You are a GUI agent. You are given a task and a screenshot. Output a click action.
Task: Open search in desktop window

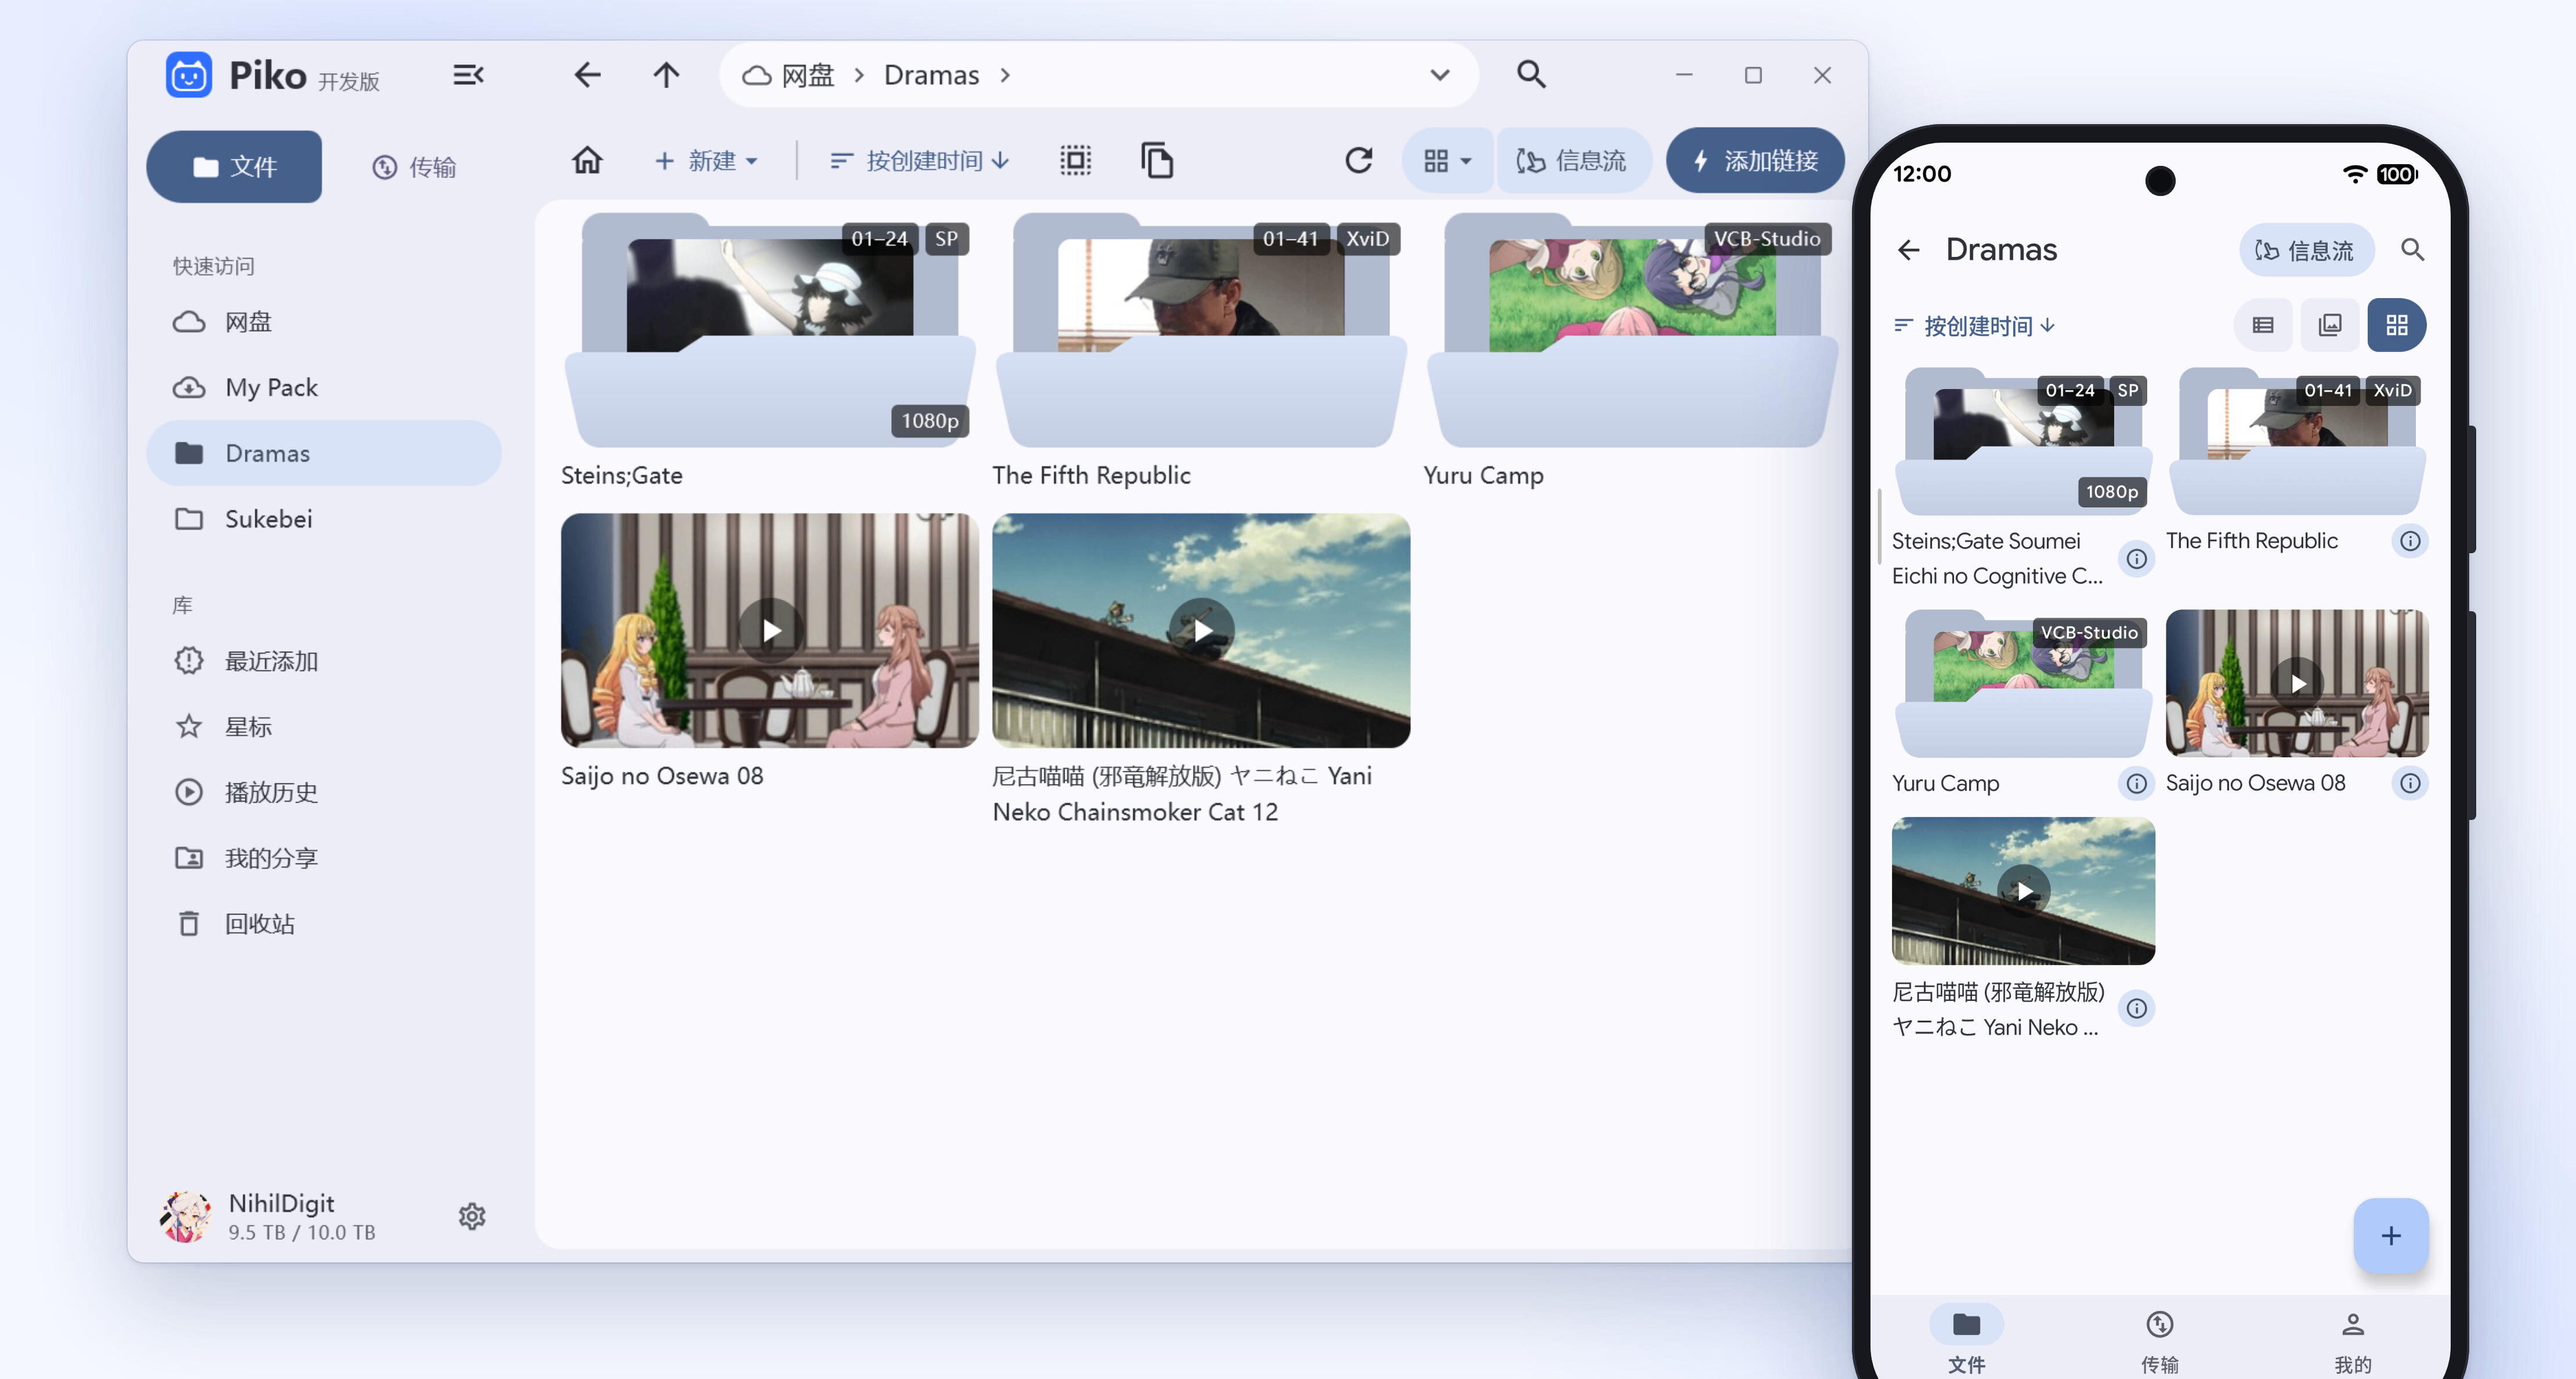(x=1531, y=75)
